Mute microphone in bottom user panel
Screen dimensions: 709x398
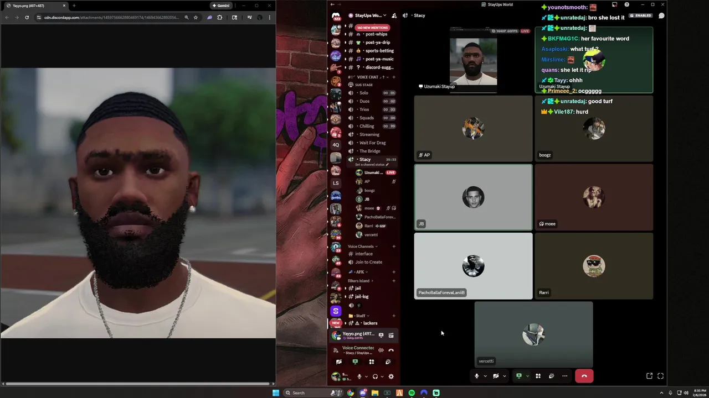coord(359,376)
